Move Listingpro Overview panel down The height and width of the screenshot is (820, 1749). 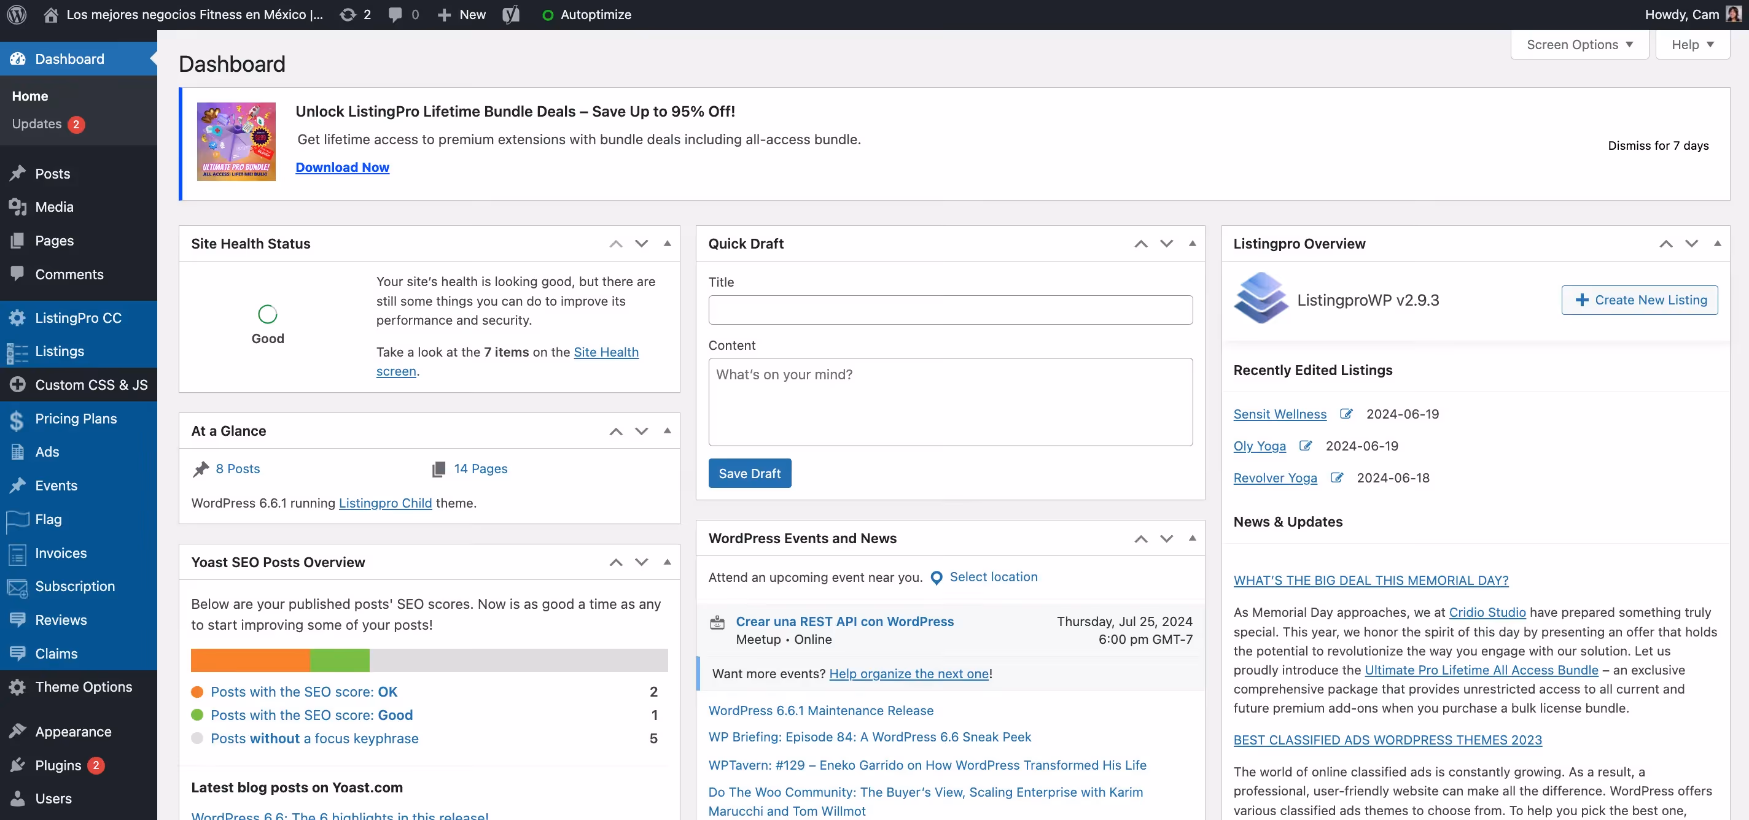click(x=1691, y=244)
